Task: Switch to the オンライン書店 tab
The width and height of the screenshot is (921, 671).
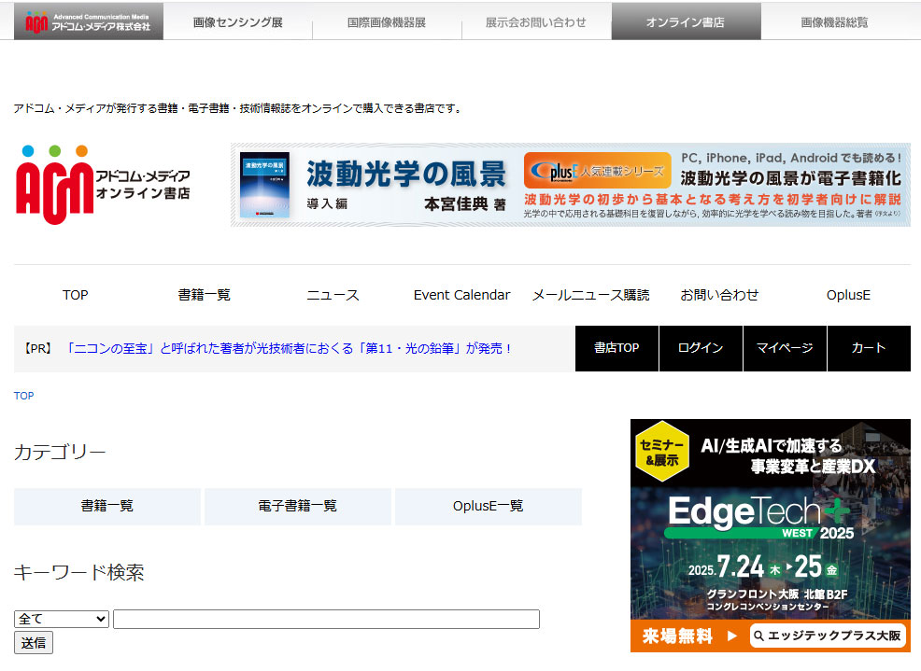Action: click(685, 21)
